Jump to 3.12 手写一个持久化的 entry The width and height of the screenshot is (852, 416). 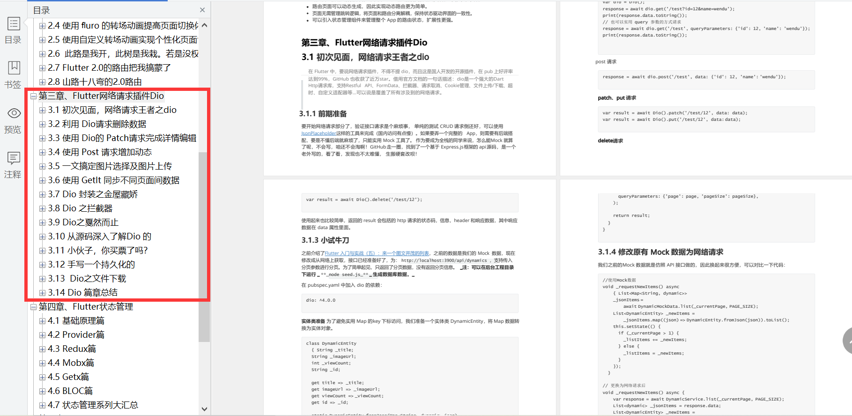[x=91, y=265]
